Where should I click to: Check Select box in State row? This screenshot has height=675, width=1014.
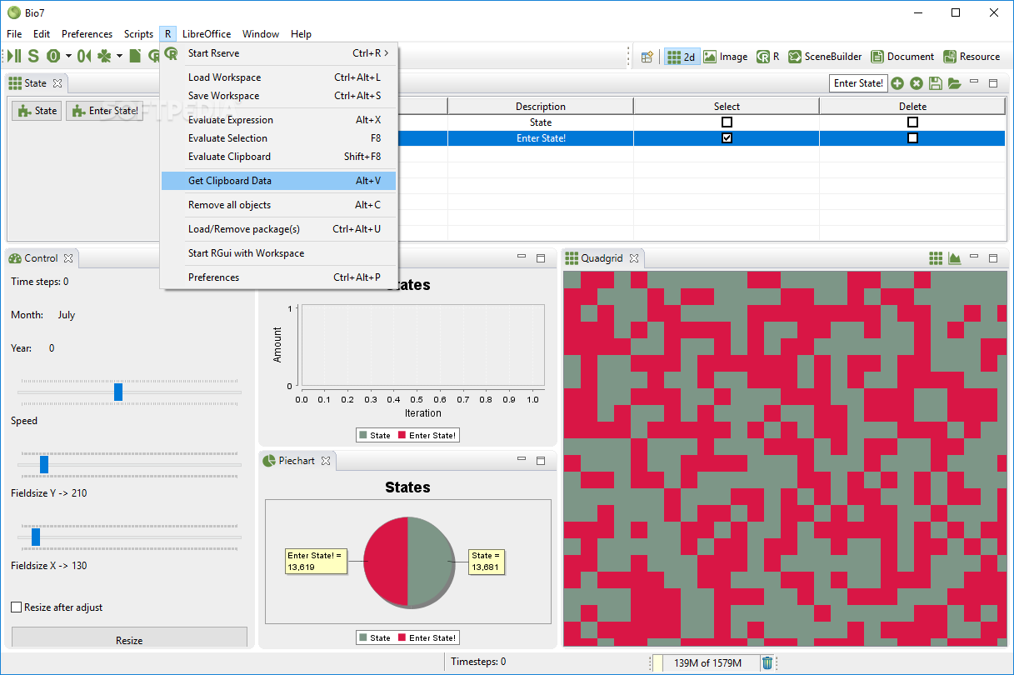pyautogui.click(x=727, y=122)
